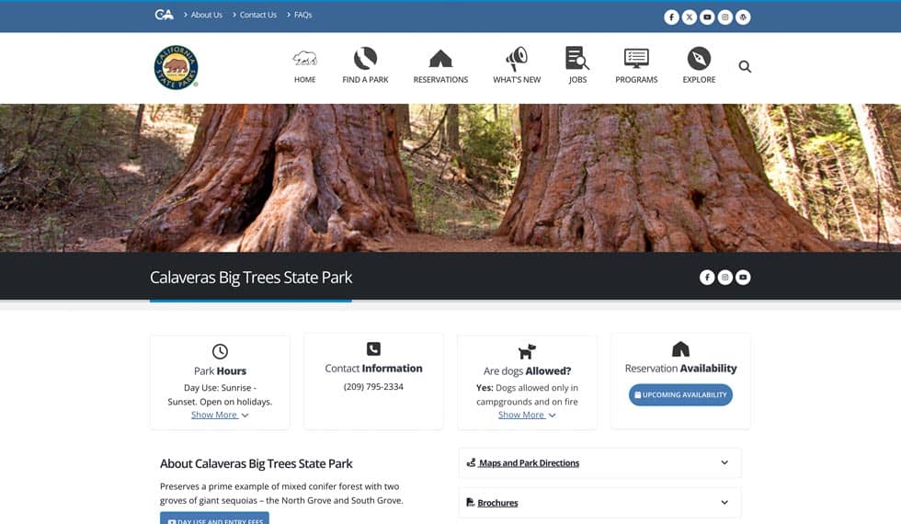Click the Reservations tent icon

click(x=440, y=59)
